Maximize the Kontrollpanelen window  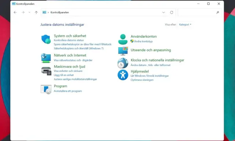208,4
